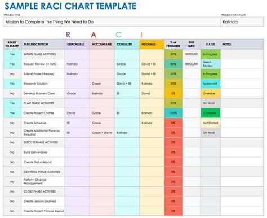
Task: Click the Not Started status cell
Action: tap(210, 123)
